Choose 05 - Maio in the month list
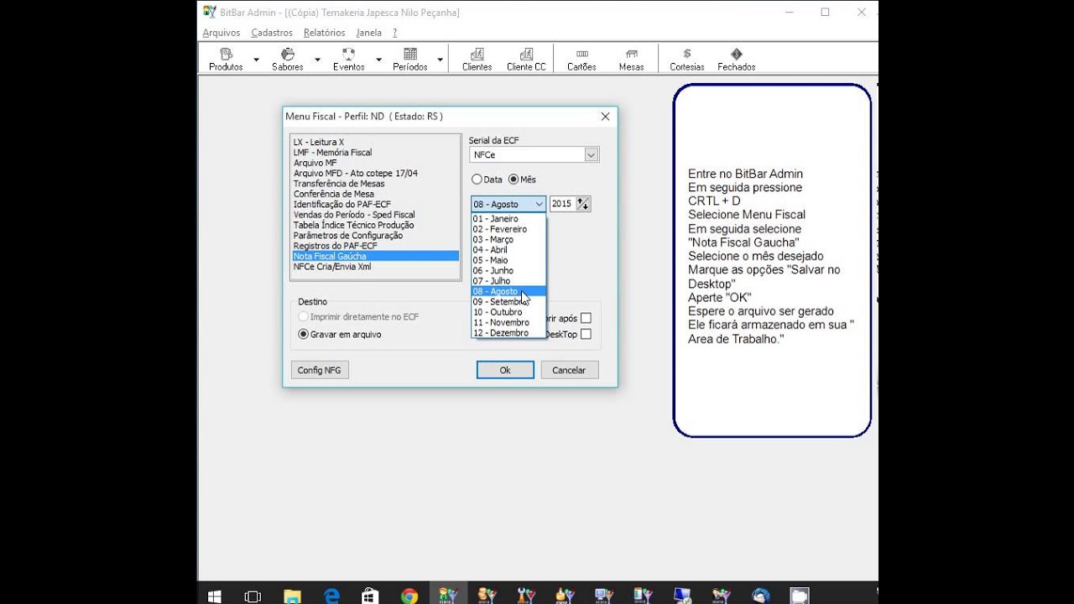1074x604 pixels. (508, 260)
